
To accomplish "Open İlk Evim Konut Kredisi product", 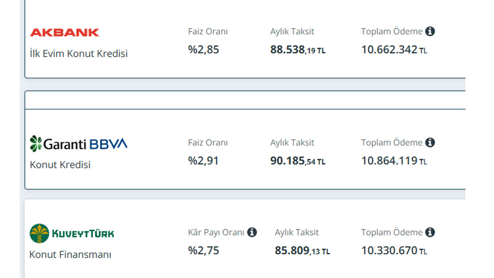I will (x=79, y=54).
